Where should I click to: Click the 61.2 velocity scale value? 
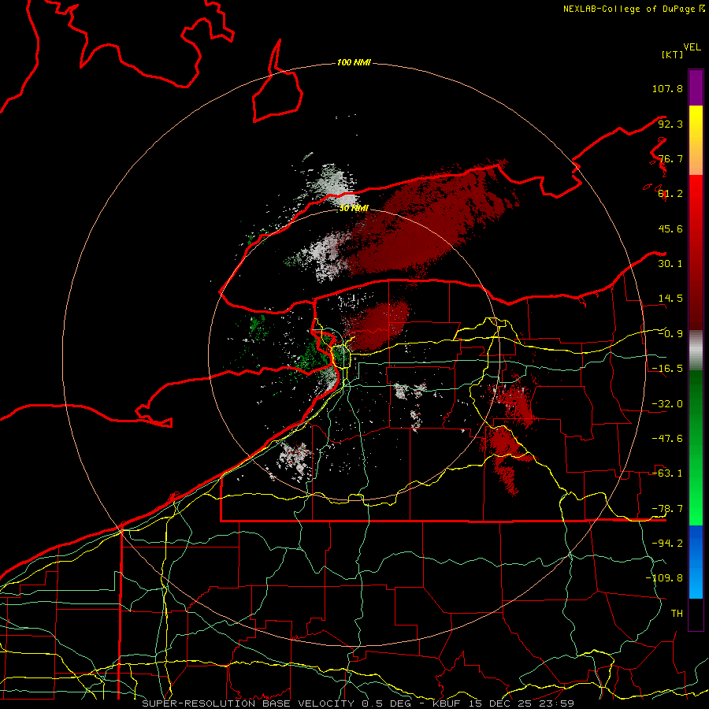670,194
